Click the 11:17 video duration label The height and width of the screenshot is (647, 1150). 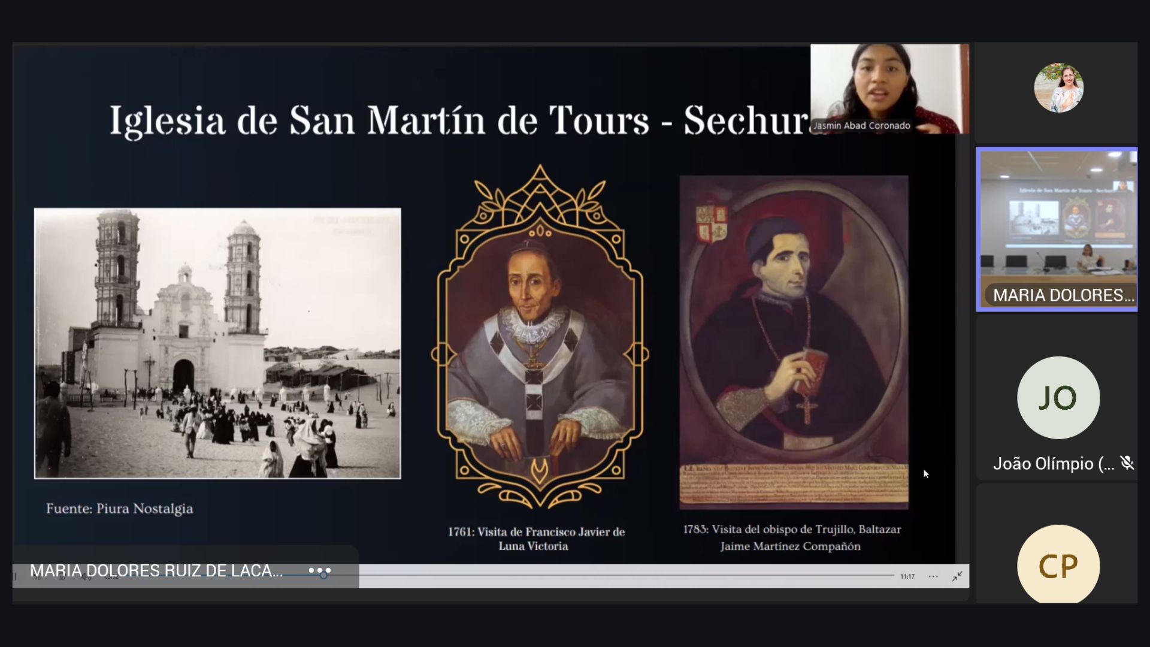click(907, 576)
